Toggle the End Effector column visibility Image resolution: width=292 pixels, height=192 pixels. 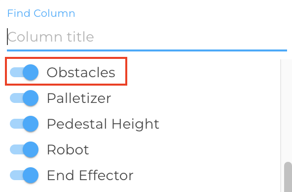coord(24,175)
